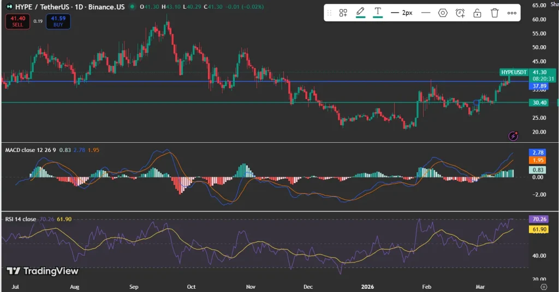
Task: Click the Feb label on time axis
Action: (426, 287)
